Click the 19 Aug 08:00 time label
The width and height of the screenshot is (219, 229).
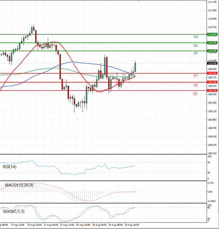[x=116, y=225]
